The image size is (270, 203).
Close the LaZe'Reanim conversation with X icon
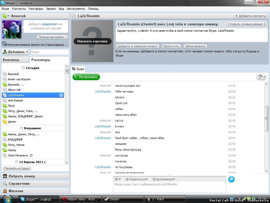point(61,95)
